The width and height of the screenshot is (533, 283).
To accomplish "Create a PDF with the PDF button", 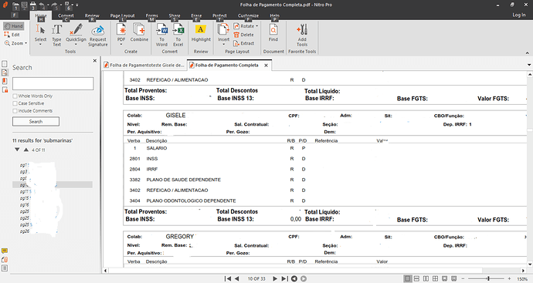I will tap(121, 35).
